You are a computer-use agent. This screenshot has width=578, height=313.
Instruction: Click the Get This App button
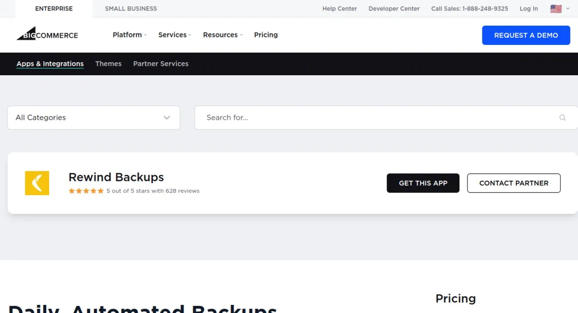pos(423,183)
